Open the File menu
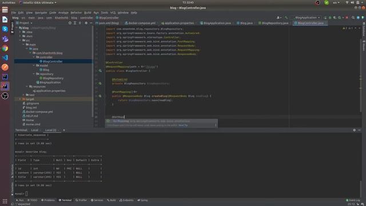Viewport: 366px width, 206px height. click(x=14, y=13)
